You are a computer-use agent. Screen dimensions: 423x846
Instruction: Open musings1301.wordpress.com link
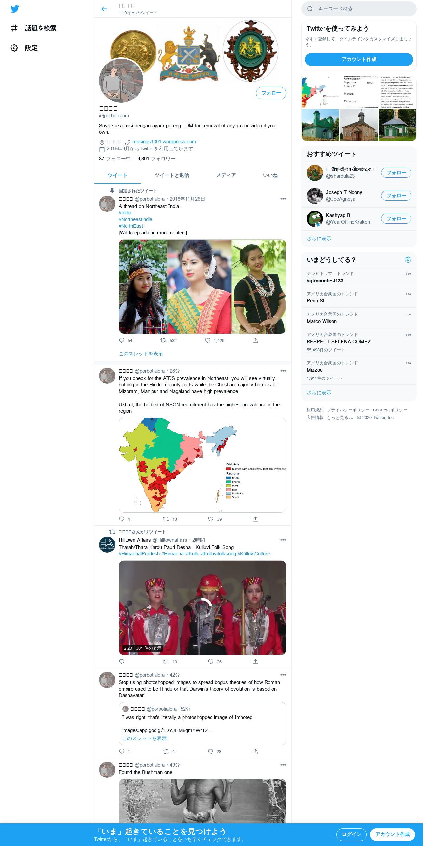point(164,142)
